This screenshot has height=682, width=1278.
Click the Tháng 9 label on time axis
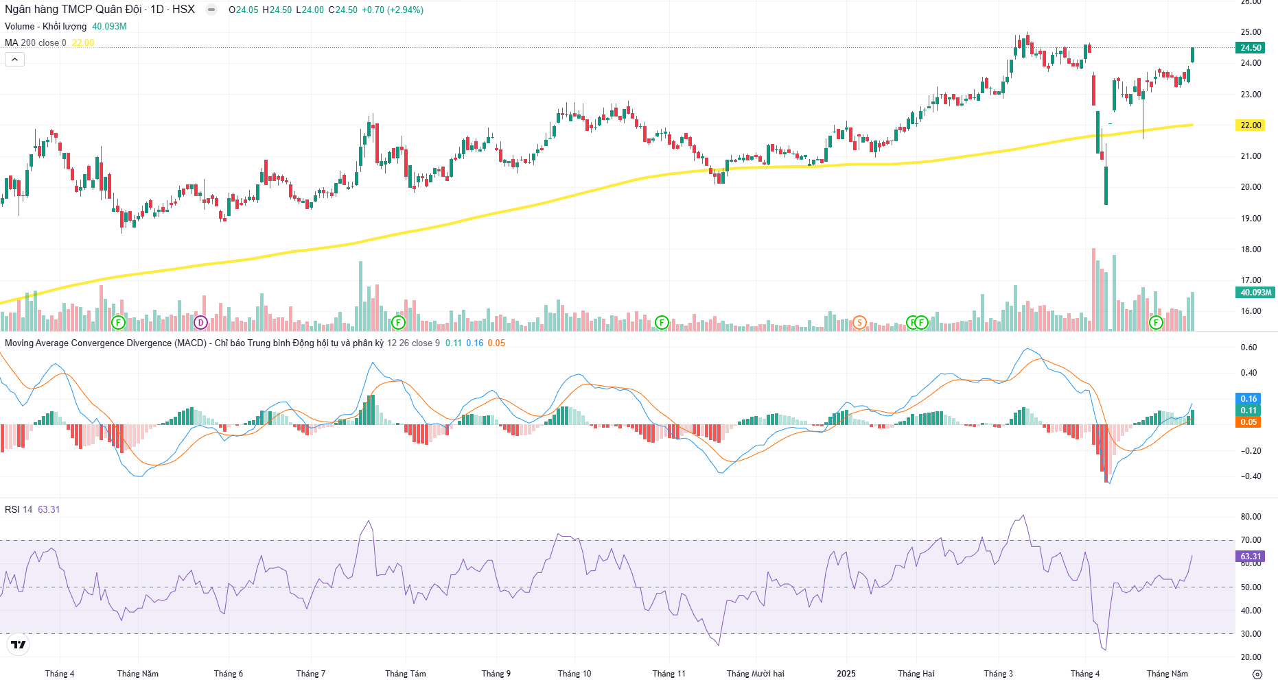point(496,674)
